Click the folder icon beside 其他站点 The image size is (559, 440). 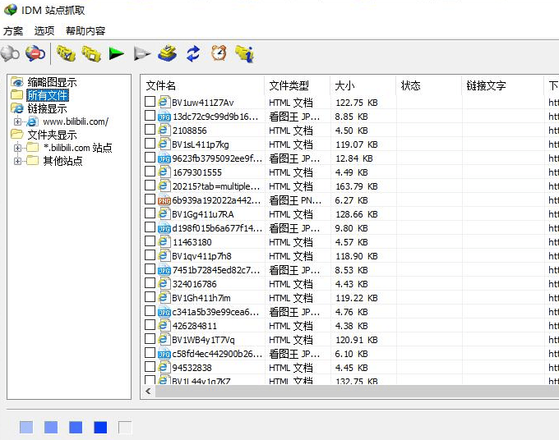(x=32, y=161)
